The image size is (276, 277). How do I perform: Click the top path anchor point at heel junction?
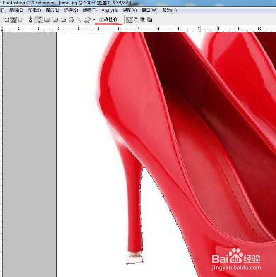pos(145,167)
